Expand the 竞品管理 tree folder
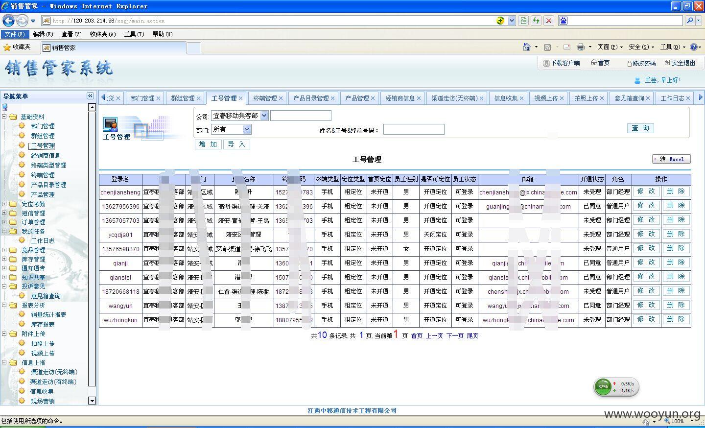Image resolution: width=705 pixels, height=428 pixels. point(4,250)
